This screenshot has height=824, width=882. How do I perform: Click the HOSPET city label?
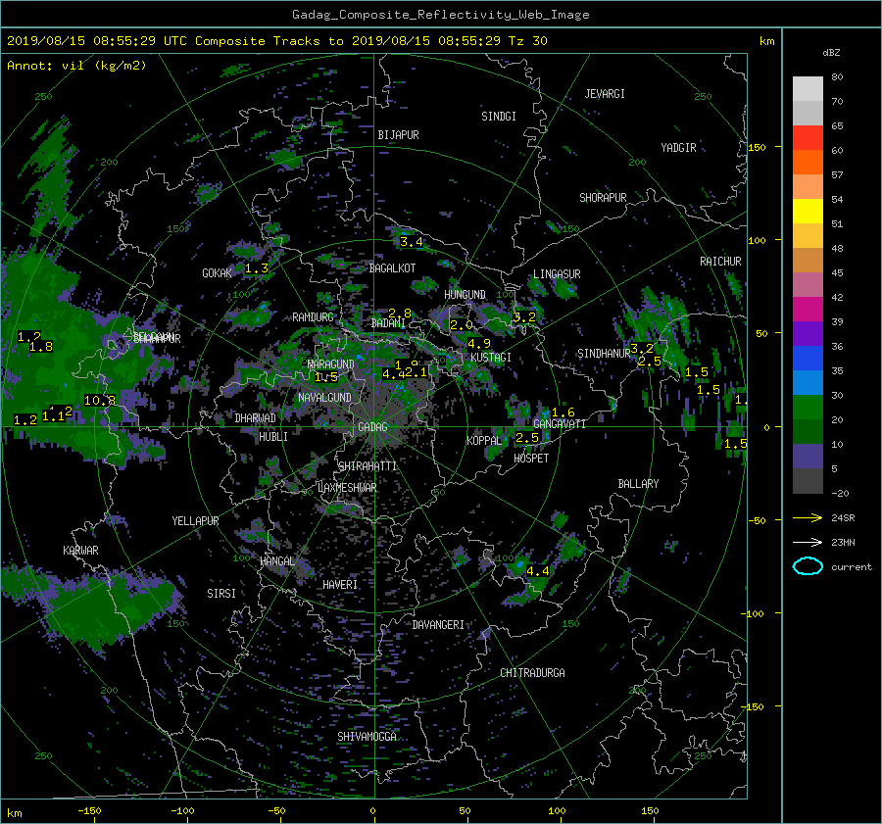click(x=531, y=459)
